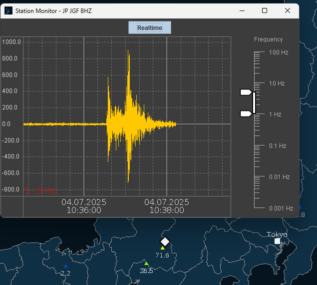Click the Tokyo map label

pyautogui.click(x=277, y=234)
